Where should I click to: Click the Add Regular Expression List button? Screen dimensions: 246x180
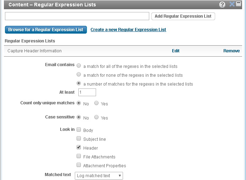click(183, 16)
